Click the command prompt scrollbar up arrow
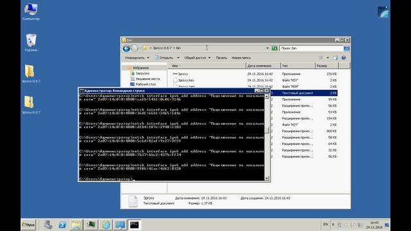Image resolution: width=411 pixels, height=231 pixels. [x=267, y=96]
